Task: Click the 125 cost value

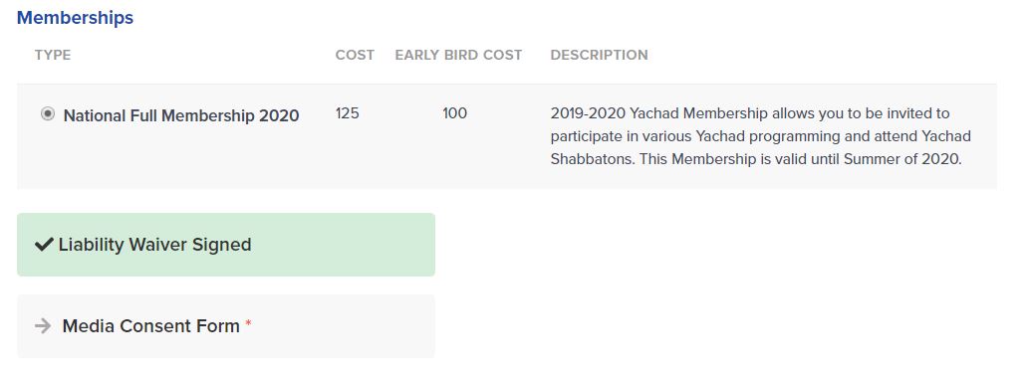Action: pos(348,113)
